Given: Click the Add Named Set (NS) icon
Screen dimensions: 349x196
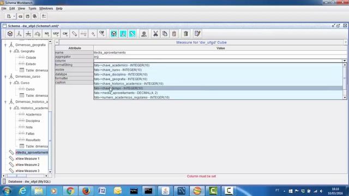Looking at the screenshot, I should 47,34.
